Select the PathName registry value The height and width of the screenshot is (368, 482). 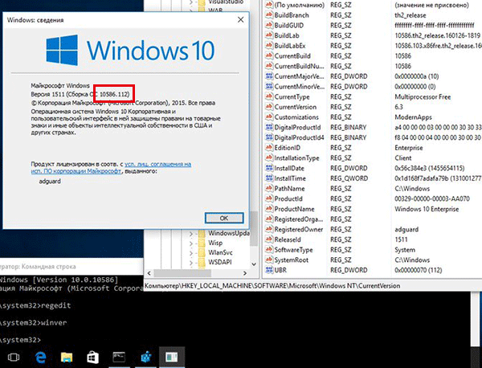pyautogui.click(x=289, y=188)
